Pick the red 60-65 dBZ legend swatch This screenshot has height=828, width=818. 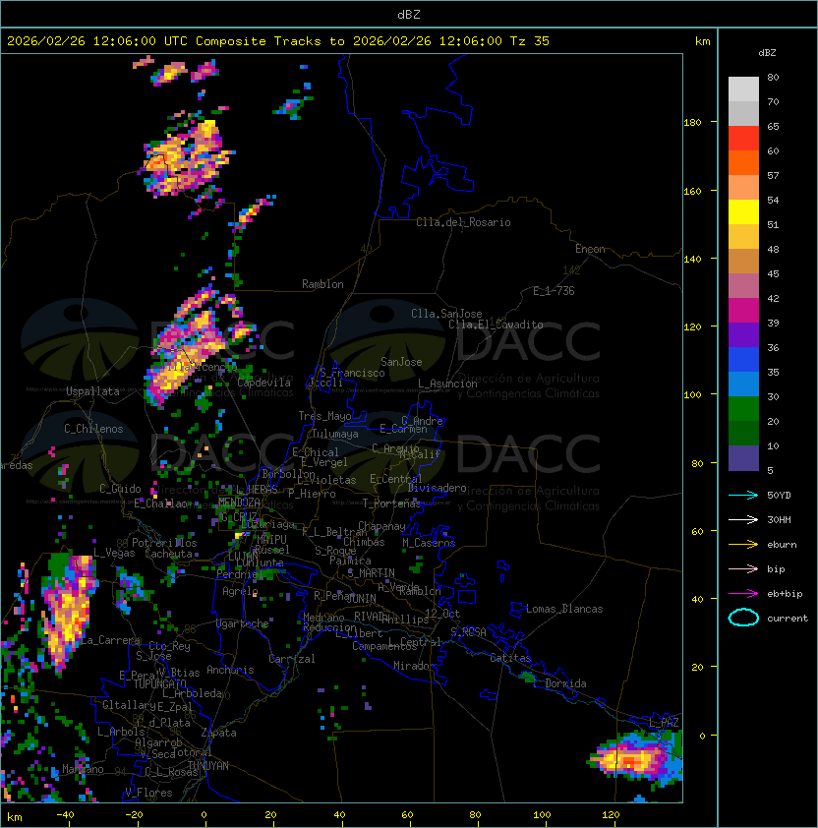[x=743, y=139]
